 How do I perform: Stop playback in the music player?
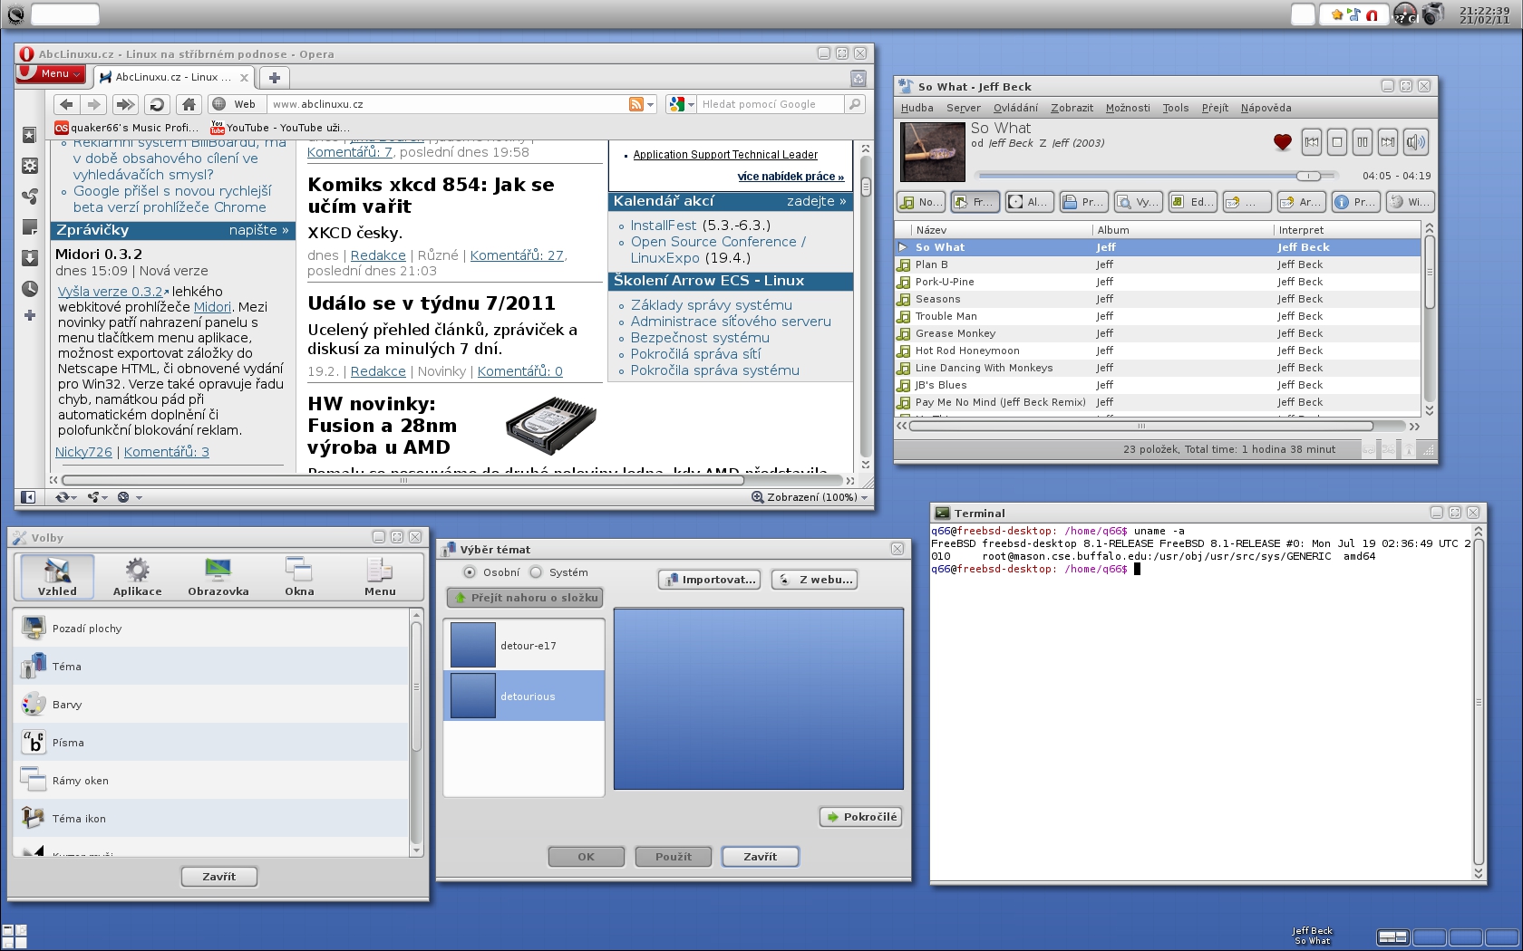(1337, 142)
